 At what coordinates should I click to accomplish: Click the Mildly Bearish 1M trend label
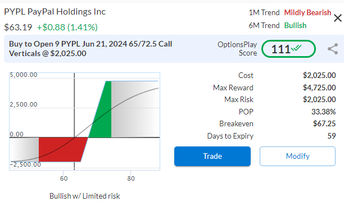point(307,12)
